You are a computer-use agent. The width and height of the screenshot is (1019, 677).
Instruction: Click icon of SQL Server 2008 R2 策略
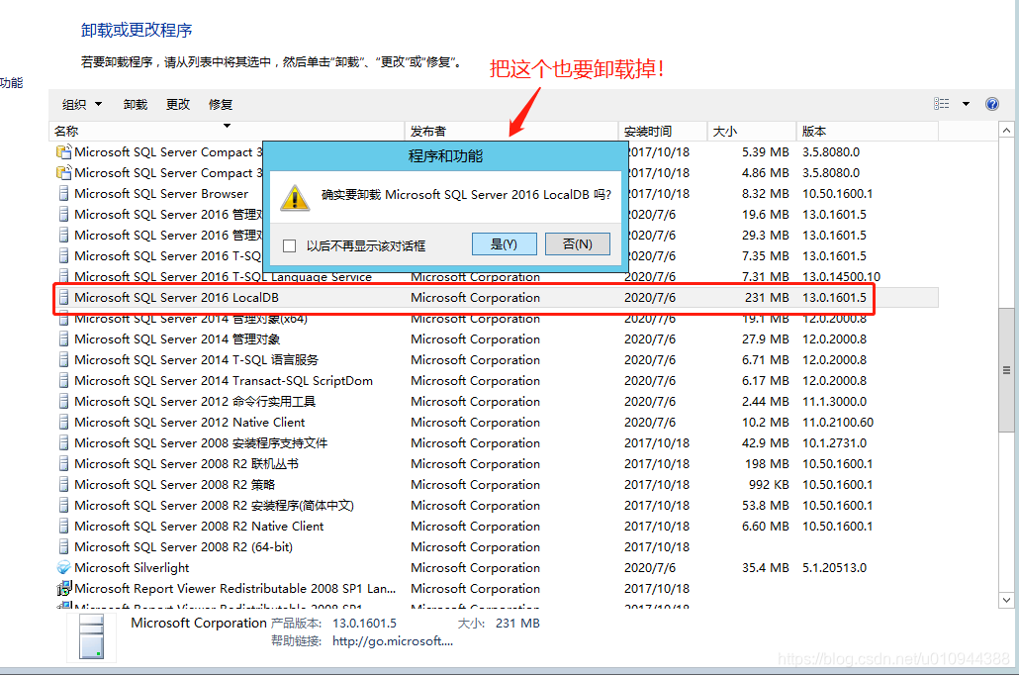(x=63, y=485)
